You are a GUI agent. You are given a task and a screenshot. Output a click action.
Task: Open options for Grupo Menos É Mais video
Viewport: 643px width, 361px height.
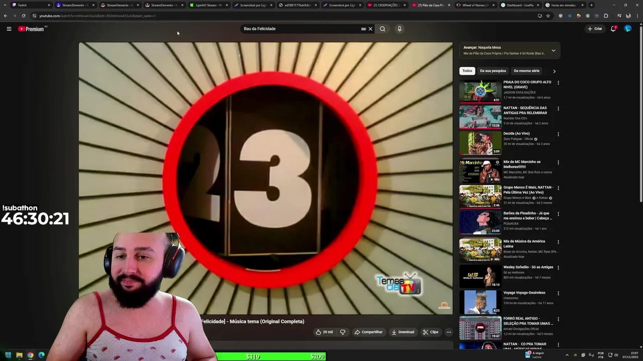[x=558, y=188]
